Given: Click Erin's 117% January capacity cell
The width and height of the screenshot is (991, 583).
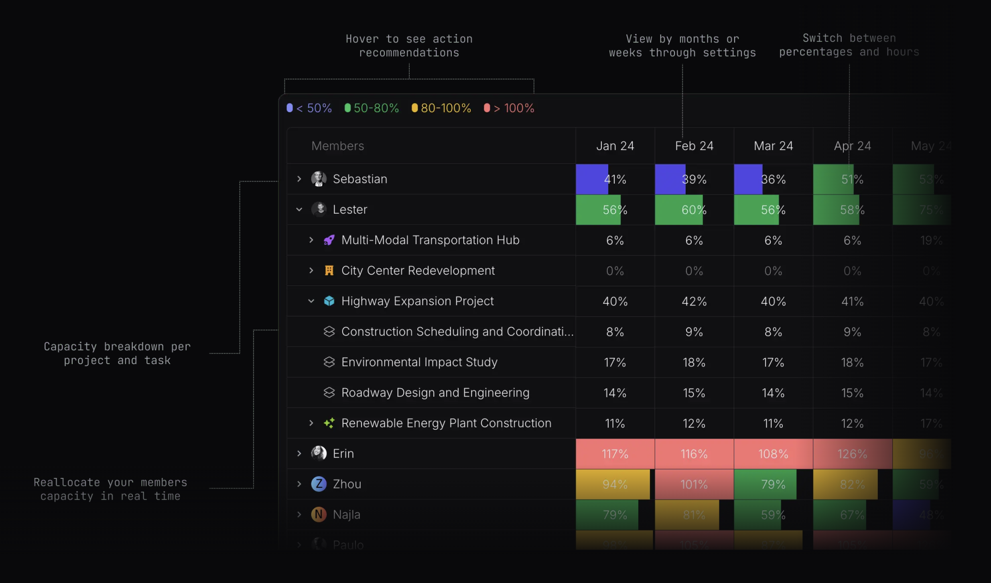Looking at the screenshot, I should 615,454.
